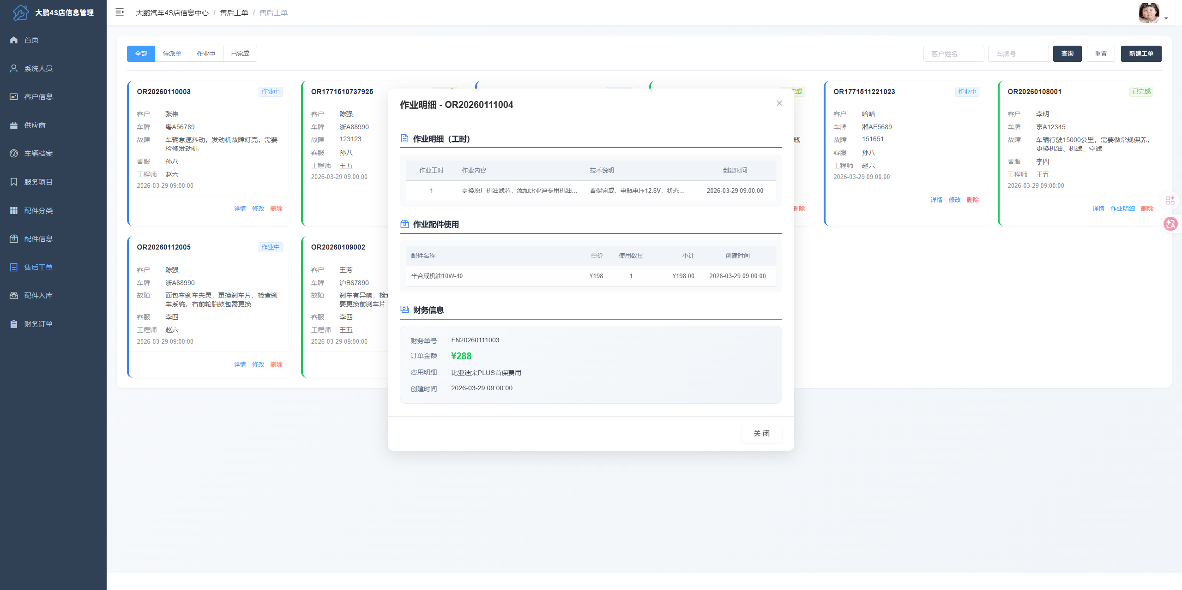Viewport: 1182px width, 590px height.
Task: Open 系统人员 in the sidebar
Action: tap(53, 68)
